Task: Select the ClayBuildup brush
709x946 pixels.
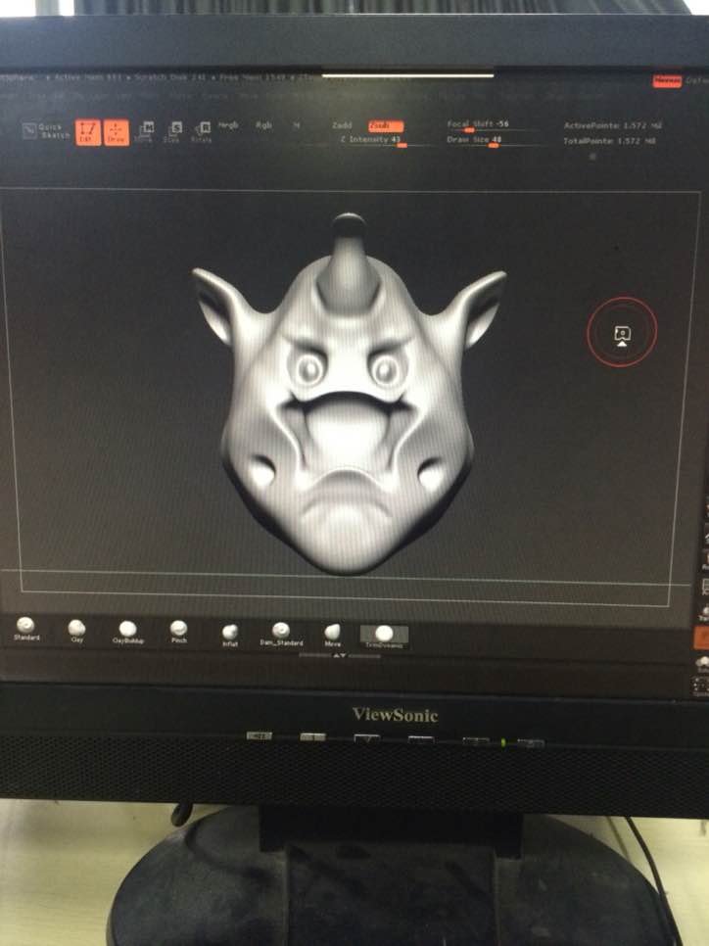Action: [x=128, y=633]
